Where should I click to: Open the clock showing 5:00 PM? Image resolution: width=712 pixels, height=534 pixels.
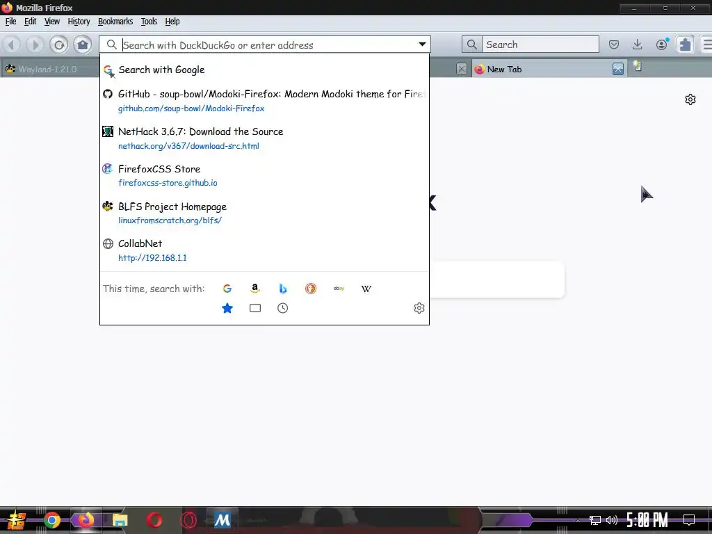coord(647,520)
